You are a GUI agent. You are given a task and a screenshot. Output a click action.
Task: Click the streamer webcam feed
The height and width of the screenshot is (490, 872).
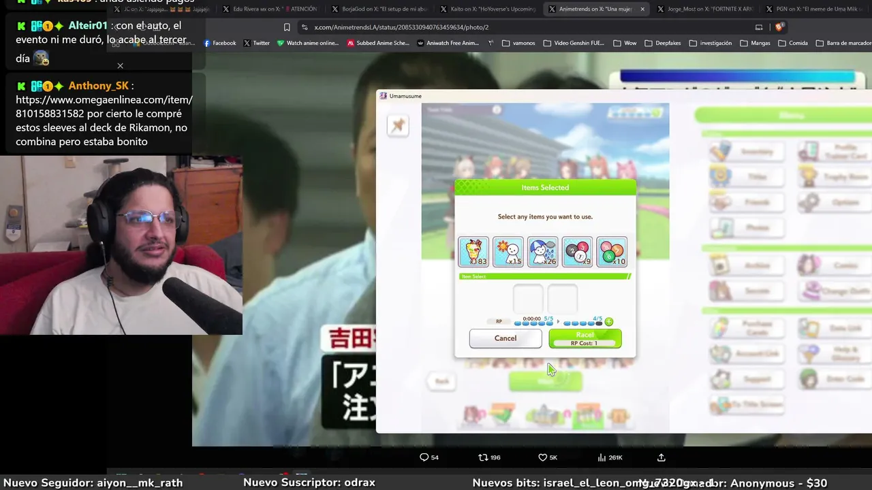(121, 245)
